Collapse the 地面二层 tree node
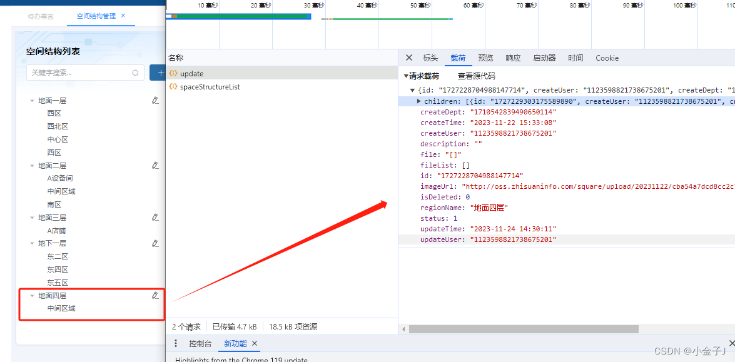Image resolution: width=735 pixels, height=362 pixels. pos(33,165)
